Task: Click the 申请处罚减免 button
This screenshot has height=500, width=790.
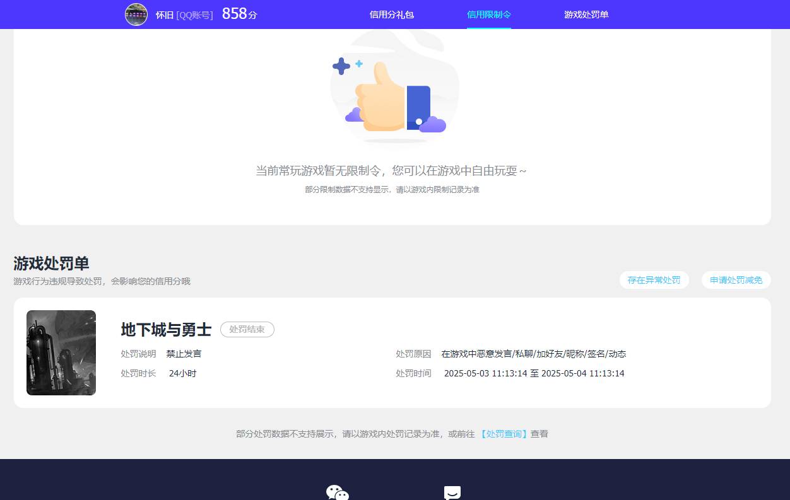Action: coord(736,280)
